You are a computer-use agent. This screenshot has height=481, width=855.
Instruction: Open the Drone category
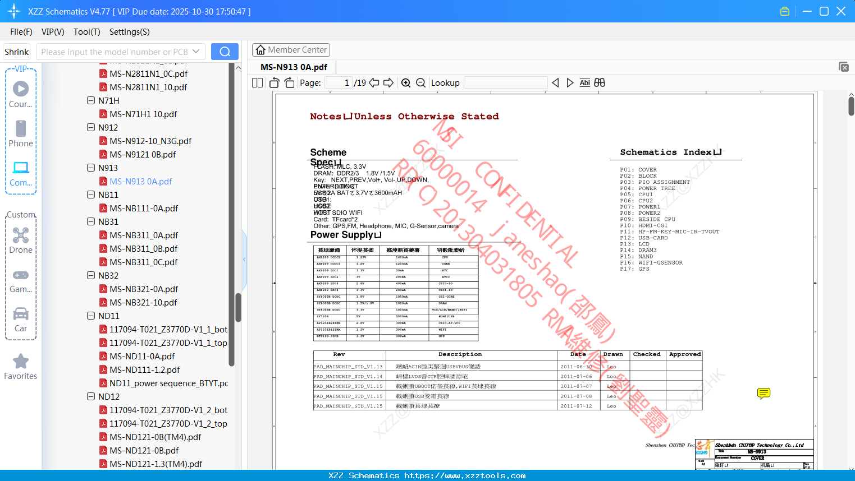pyautogui.click(x=21, y=240)
